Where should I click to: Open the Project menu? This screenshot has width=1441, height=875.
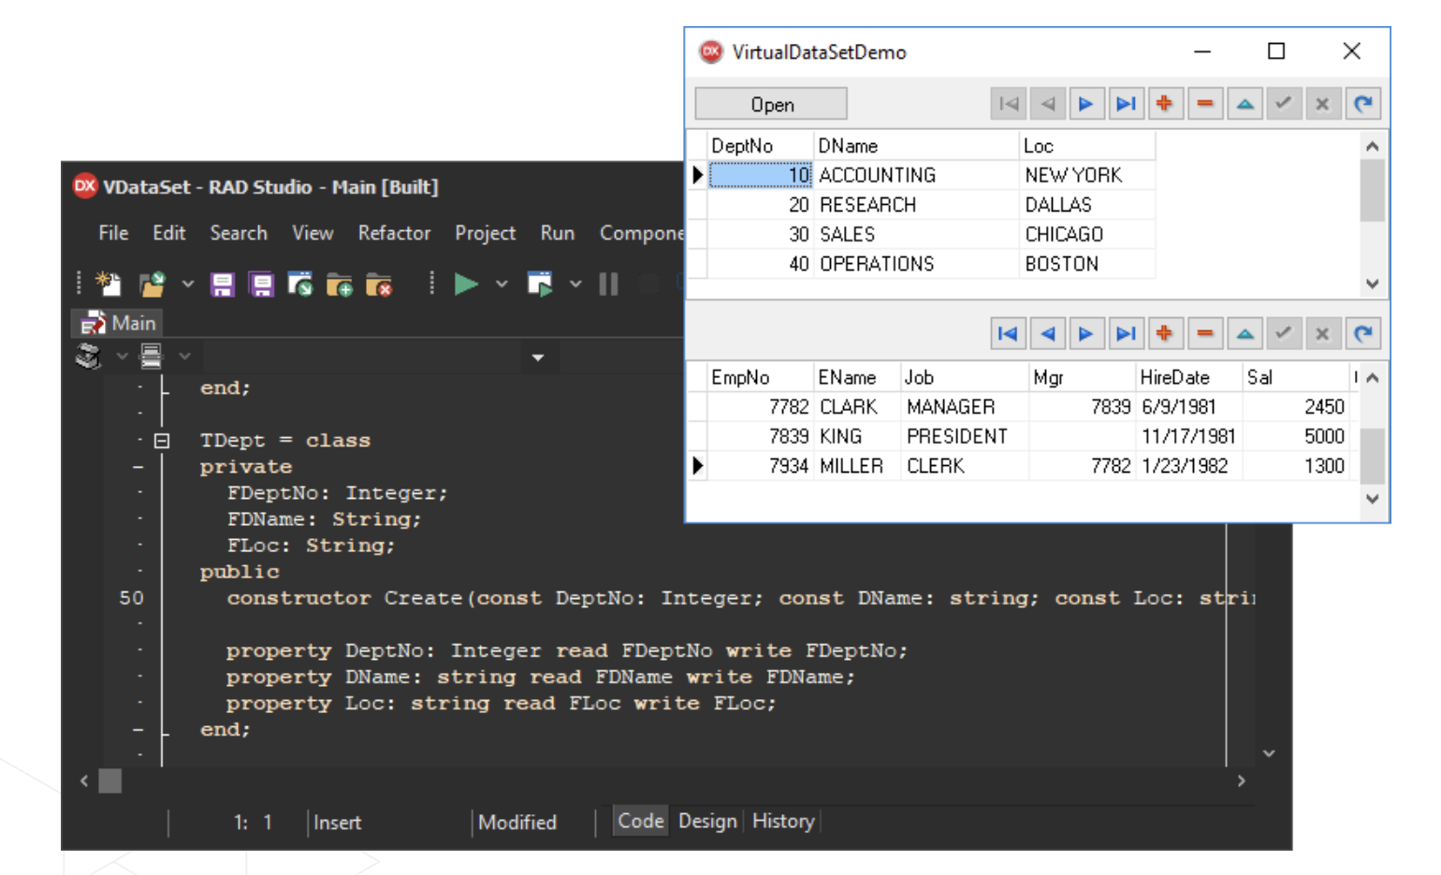(x=485, y=233)
